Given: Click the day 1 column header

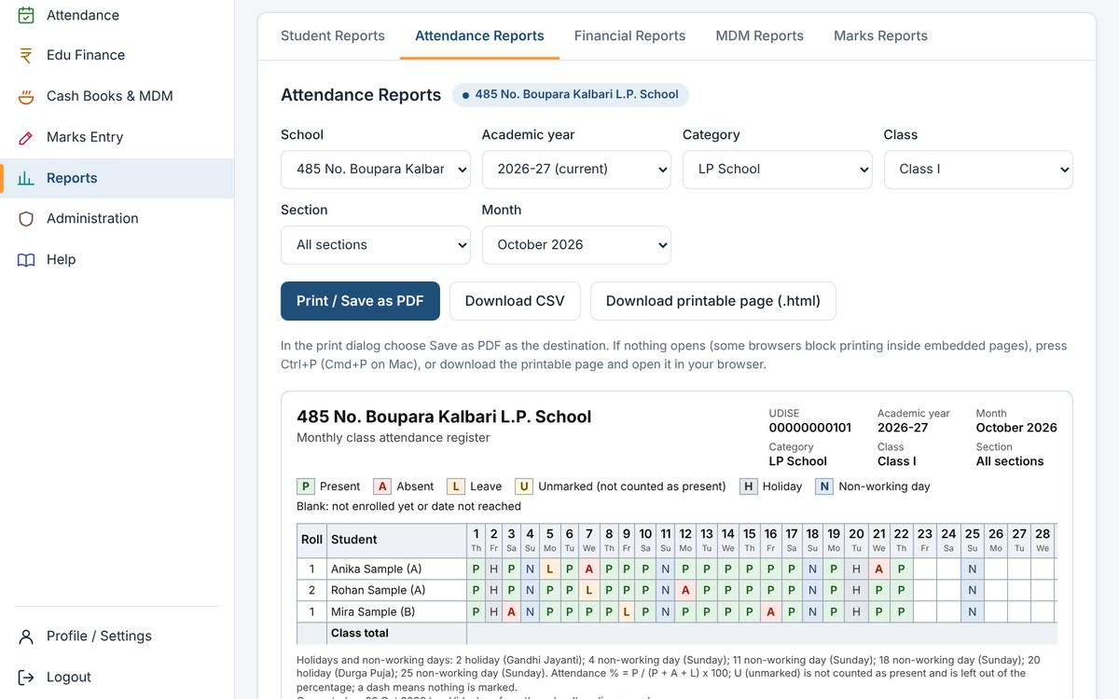Looking at the screenshot, I should tap(477, 540).
